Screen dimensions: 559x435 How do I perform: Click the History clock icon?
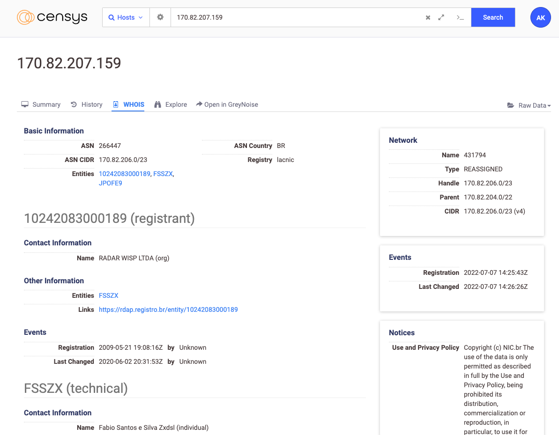tap(74, 104)
